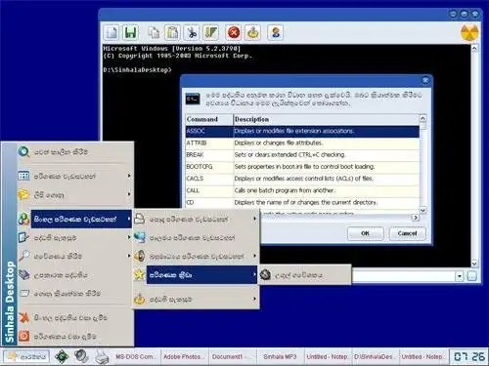Click the green diamond taskbar icon
489x366 pixels.
pos(62,356)
